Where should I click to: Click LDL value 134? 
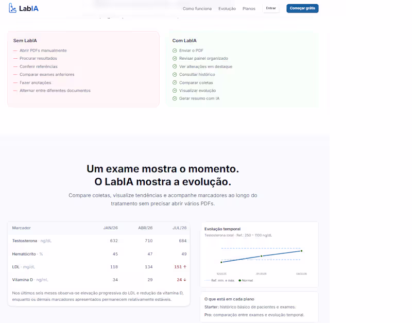tap(149, 267)
